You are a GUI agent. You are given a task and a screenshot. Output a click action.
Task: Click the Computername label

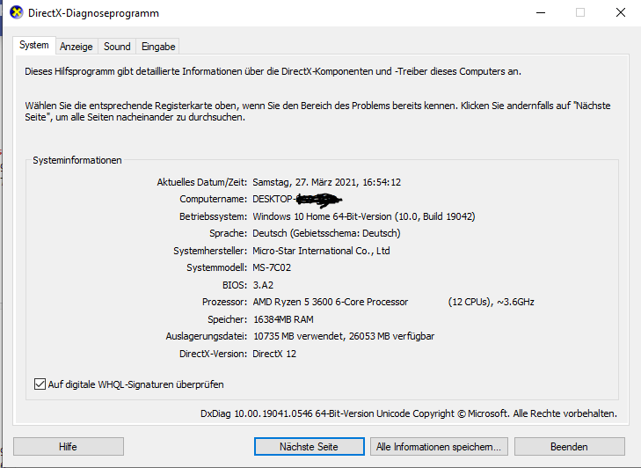pyautogui.click(x=214, y=199)
